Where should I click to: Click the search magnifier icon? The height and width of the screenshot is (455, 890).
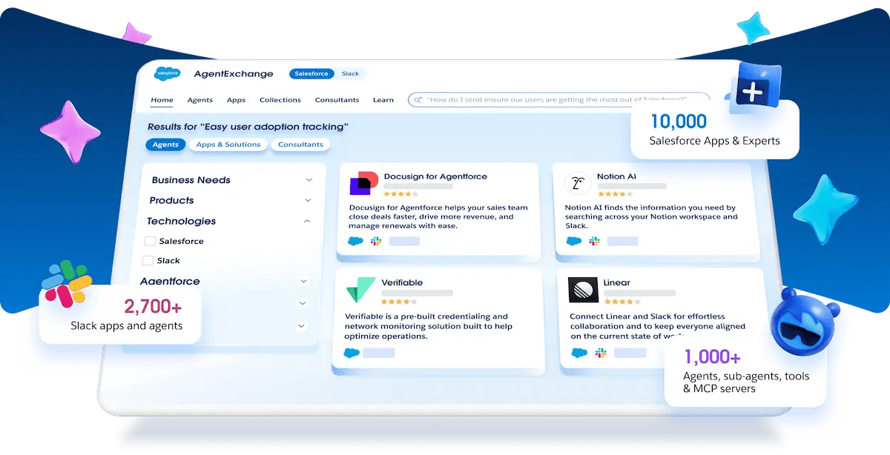tap(418, 99)
